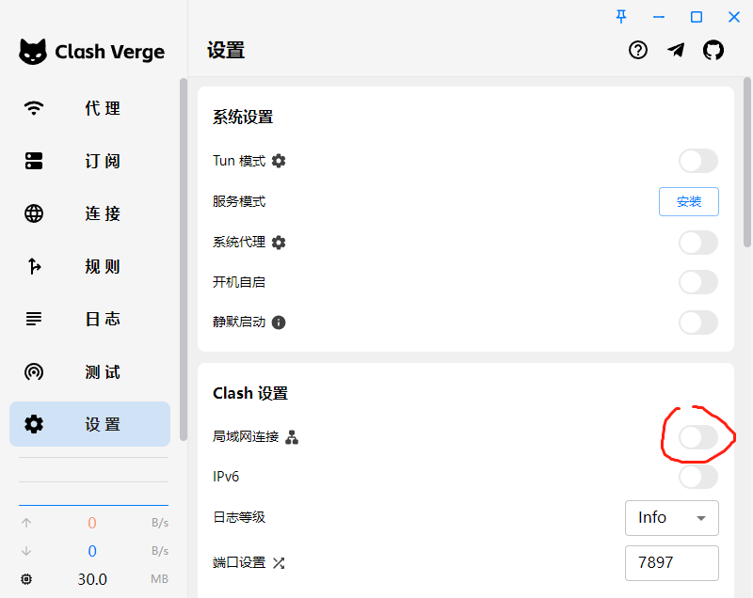The image size is (753, 598).
Task: Open the 测试 page
Action: [x=89, y=371]
